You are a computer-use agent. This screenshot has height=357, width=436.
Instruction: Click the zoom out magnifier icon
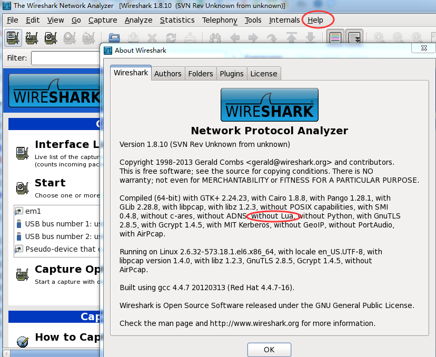point(398,37)
